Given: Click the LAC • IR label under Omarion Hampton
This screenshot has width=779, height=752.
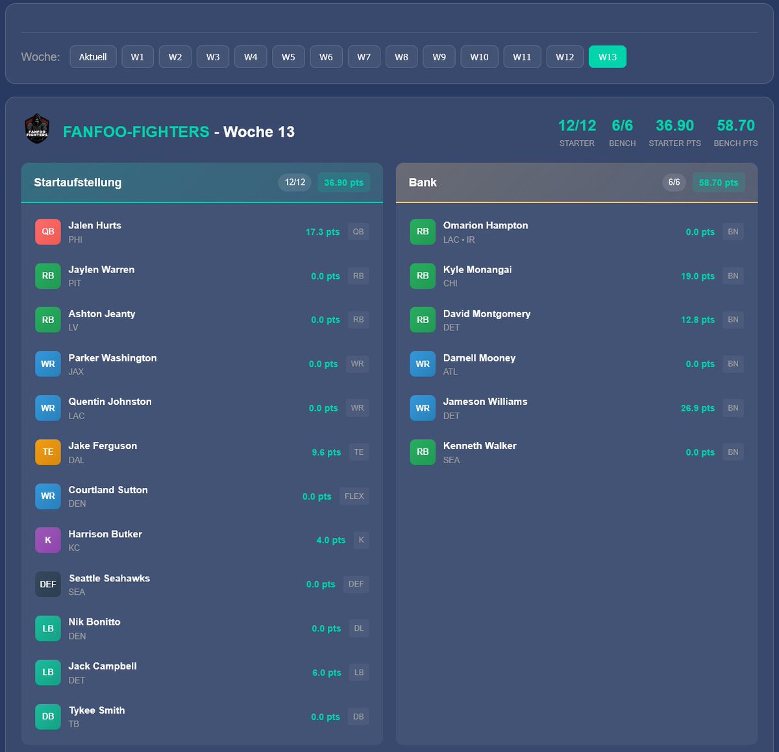Looking at the screenshot, I should (459, 239).
